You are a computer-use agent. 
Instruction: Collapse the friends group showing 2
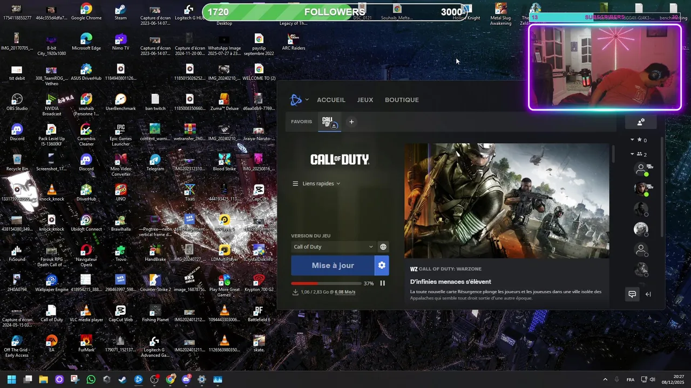click(632, 154)
